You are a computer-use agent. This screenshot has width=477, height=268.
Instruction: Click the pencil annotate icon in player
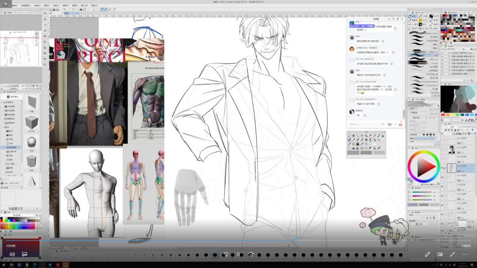pyautogui.click(x=427, y=255)
